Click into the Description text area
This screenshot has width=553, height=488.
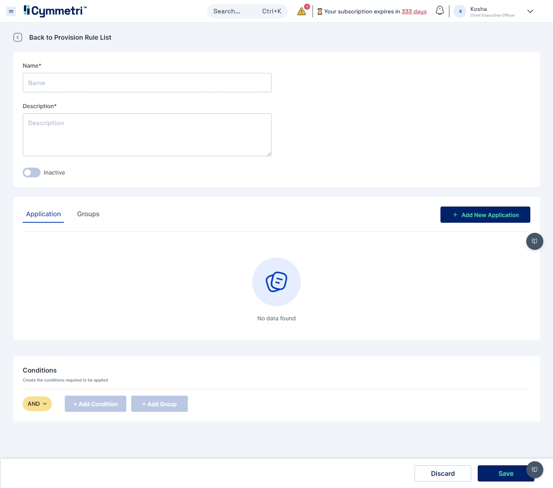tap(147, 135)
